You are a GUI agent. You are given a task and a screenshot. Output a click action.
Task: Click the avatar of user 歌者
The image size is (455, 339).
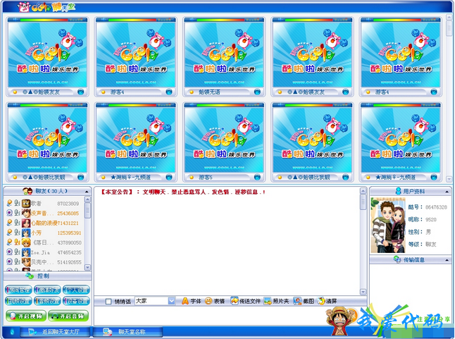click(26, 203)
